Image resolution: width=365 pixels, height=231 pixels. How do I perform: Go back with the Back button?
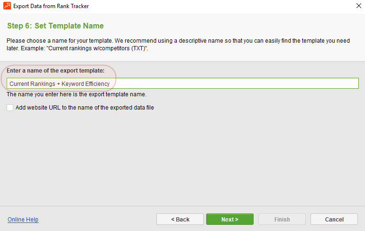180,219
